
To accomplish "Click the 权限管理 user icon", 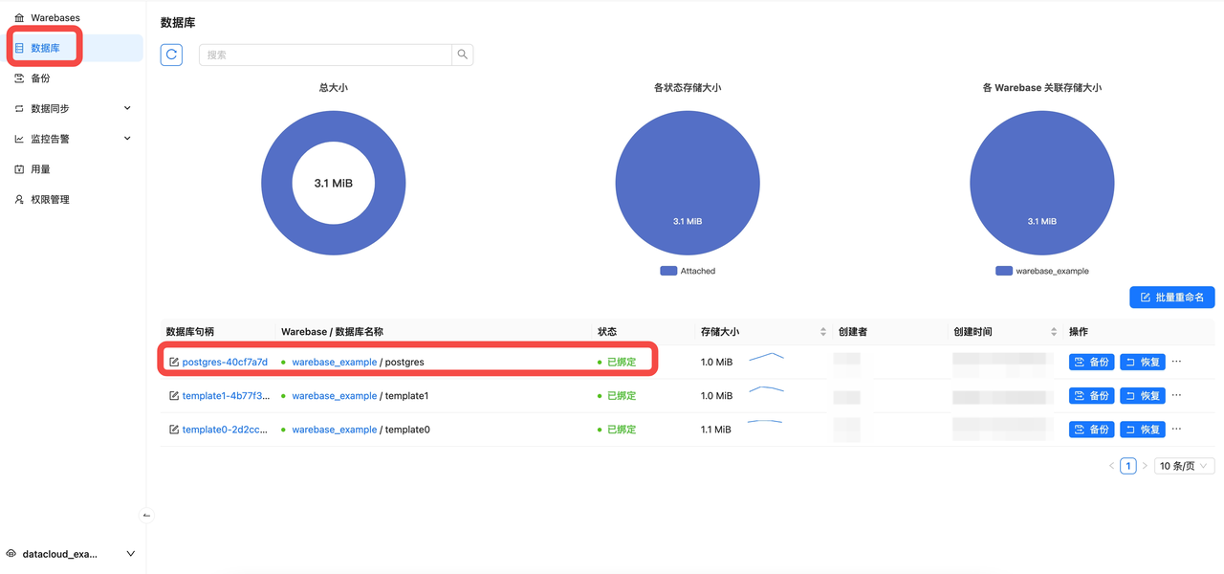I will point(19,200).
